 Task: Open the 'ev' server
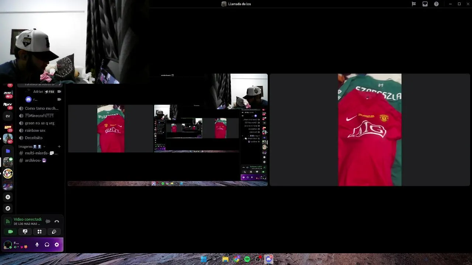[x=8, y=116]
